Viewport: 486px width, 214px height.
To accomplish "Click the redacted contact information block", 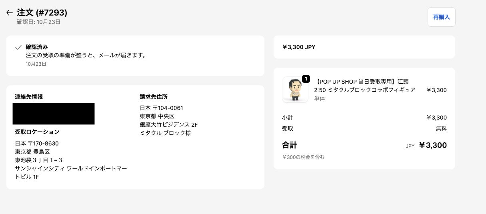I will pos(54,114).
